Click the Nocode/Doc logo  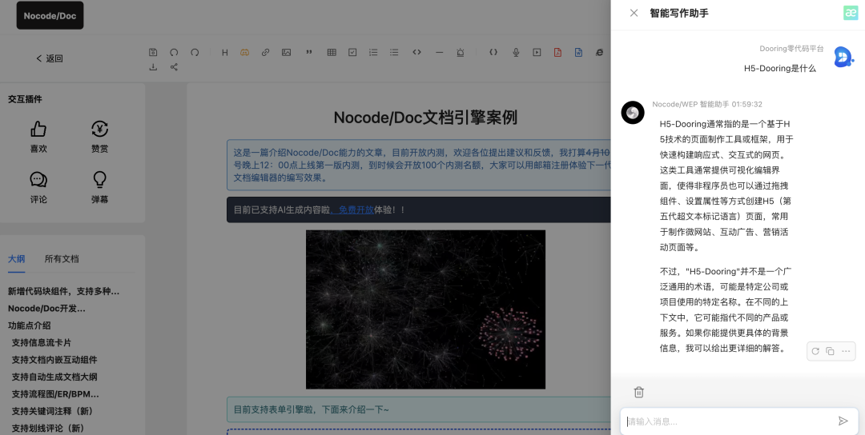(x=50, y=15)
